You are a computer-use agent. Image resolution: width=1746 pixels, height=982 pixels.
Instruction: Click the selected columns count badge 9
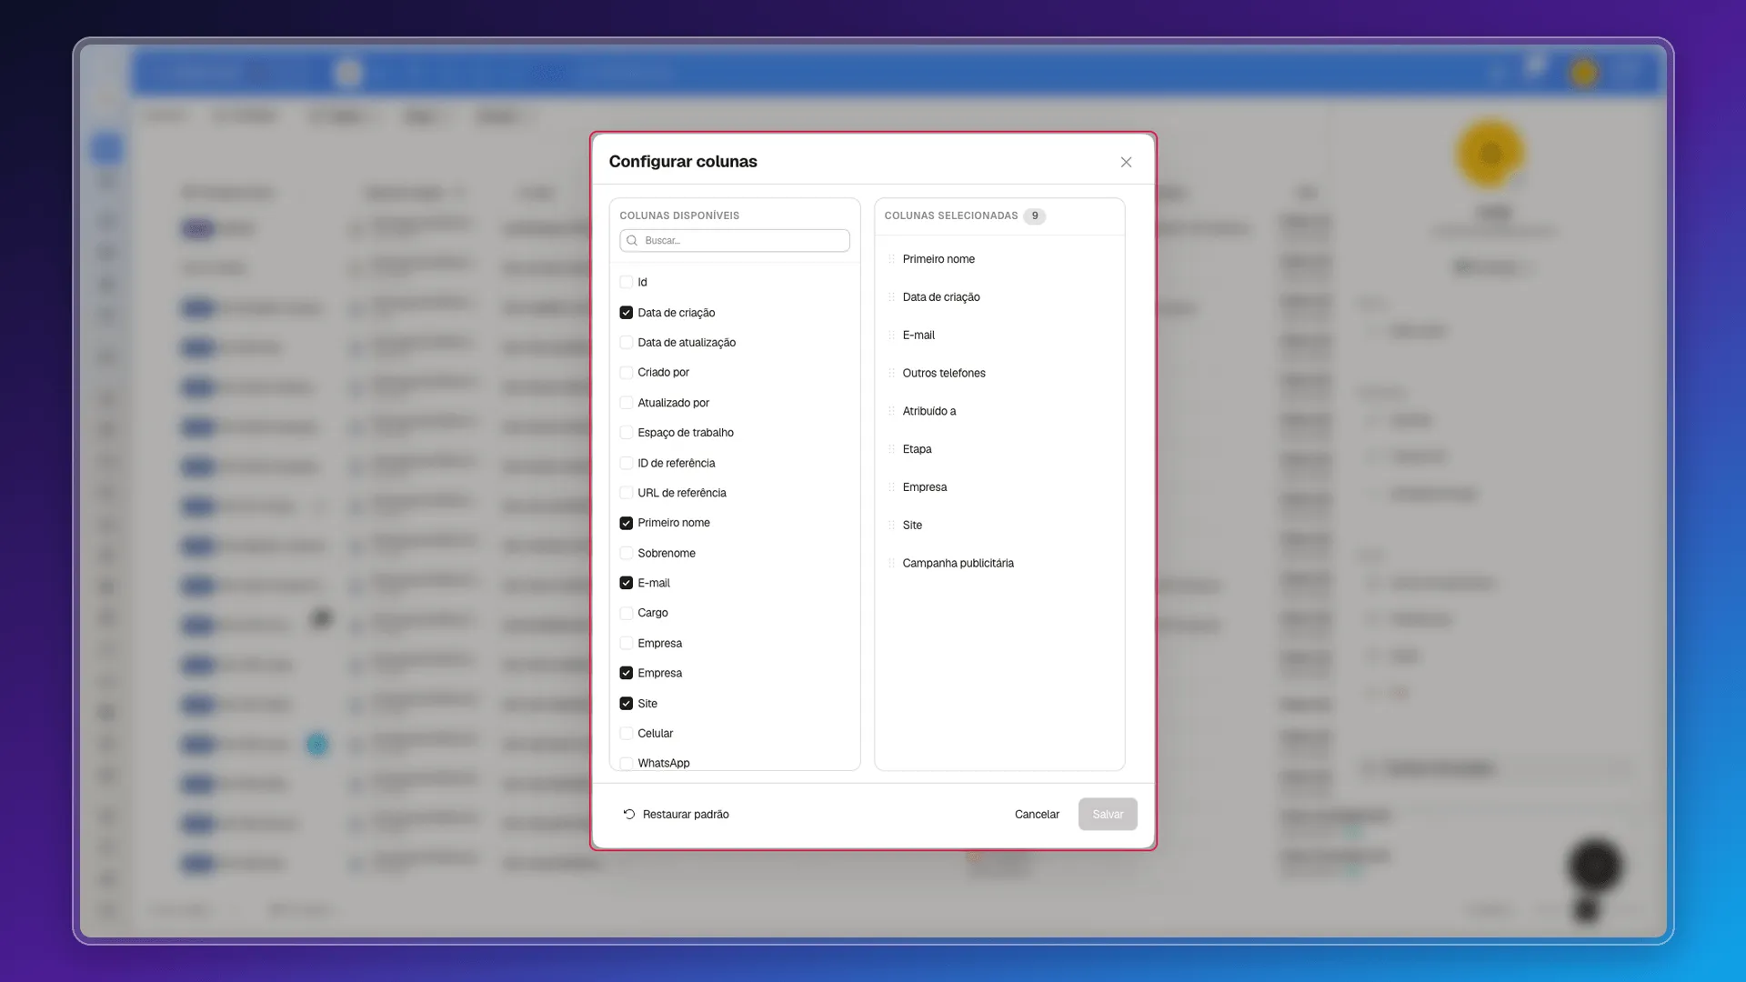1034,216
